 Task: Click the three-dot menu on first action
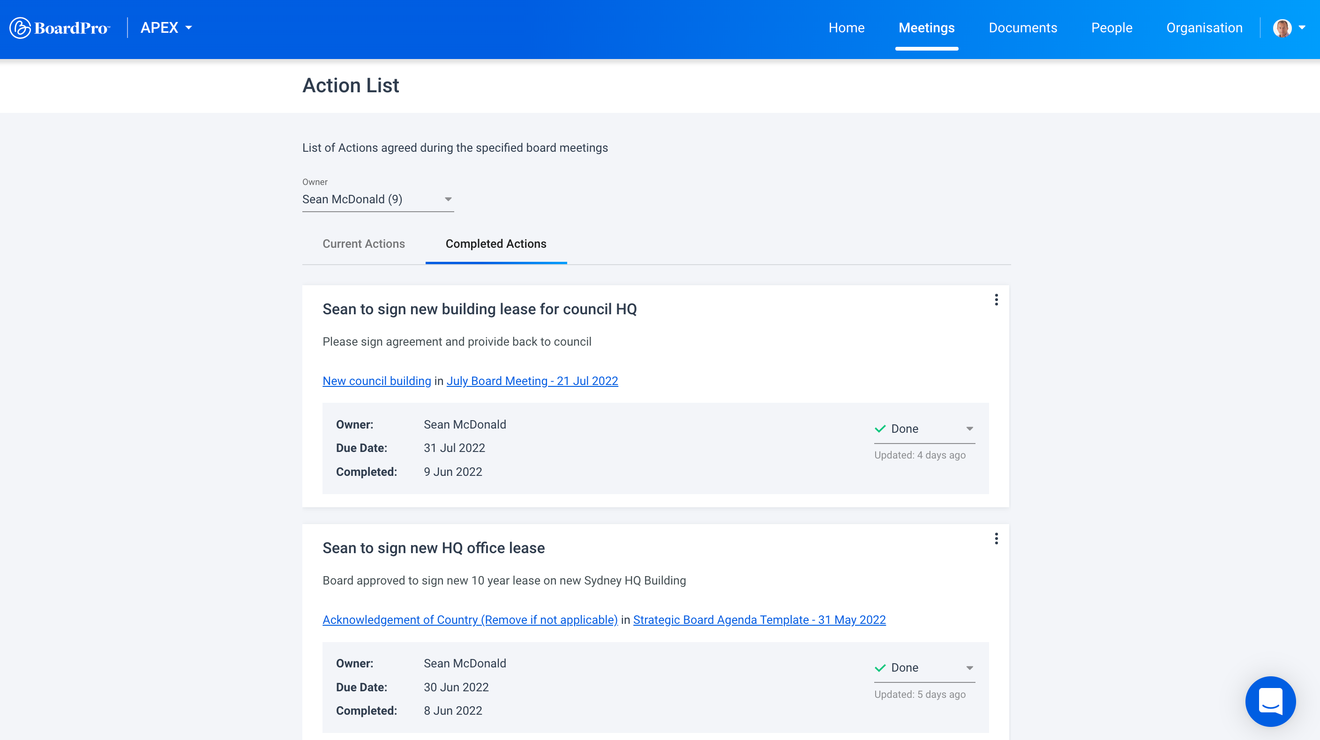coord(997,300)
